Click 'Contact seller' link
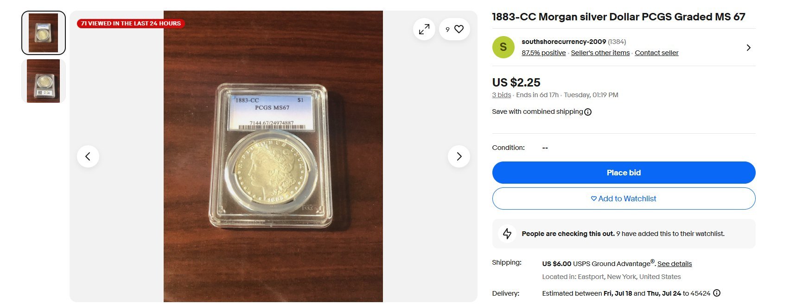809x304 pixels. 656,53
